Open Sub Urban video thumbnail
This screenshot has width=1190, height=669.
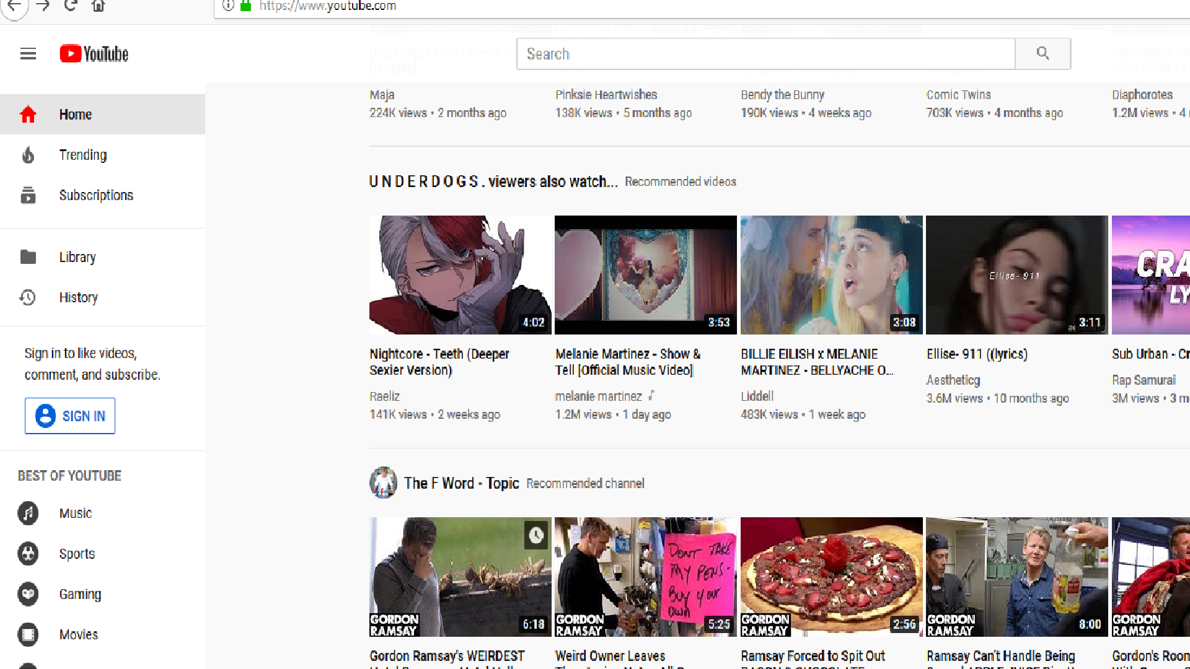[1151, 275]
